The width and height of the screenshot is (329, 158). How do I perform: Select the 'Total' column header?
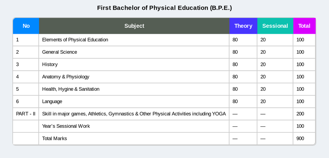(304, 26)
